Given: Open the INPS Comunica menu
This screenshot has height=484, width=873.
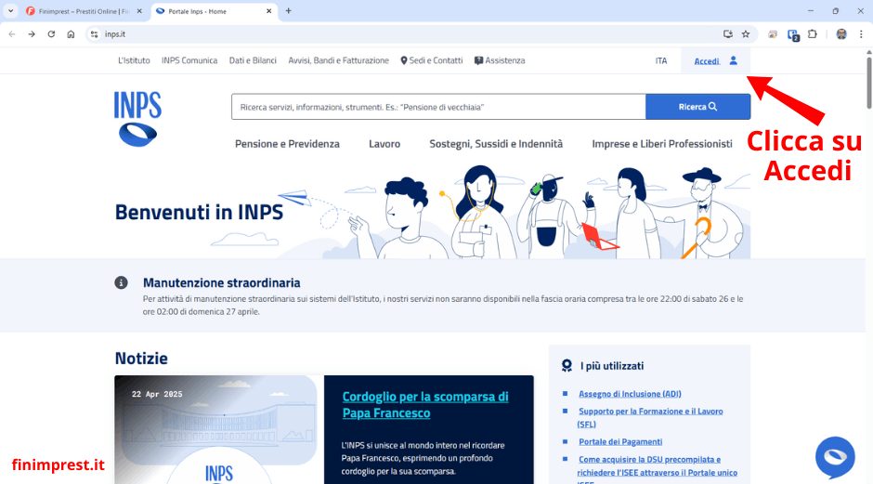Looking at the screenshot, I should (189, 60).
